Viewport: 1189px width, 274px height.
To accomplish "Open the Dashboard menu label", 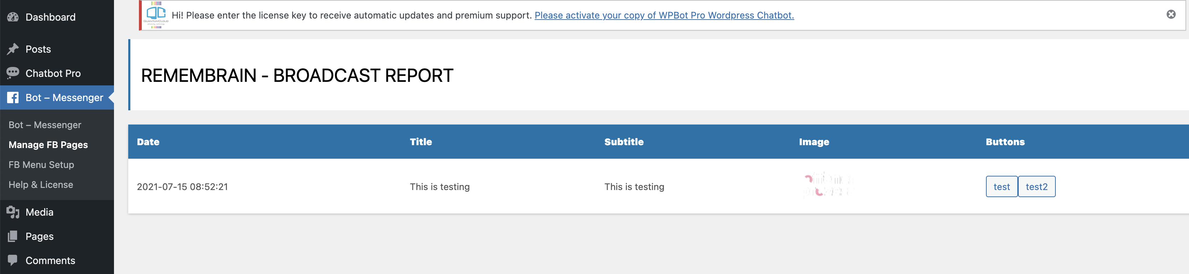I will (x=50, y=17).
